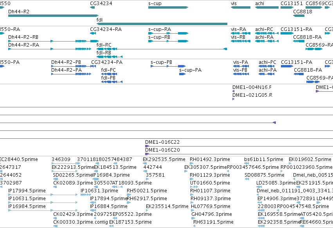Screen dimensions: 333x228
Task: Select the CG34234-PA protein glyph
Action: 93,66
